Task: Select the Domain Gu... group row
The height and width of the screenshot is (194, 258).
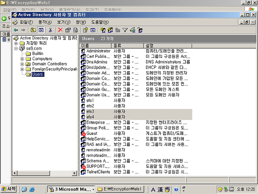Action: pyautogui.click(x=136, y=89)
